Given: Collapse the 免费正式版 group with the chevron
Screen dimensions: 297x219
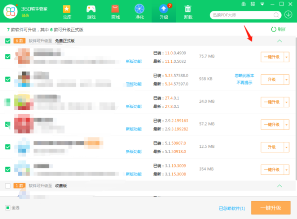Looking at the screenshot, I should tap(280, 41).
